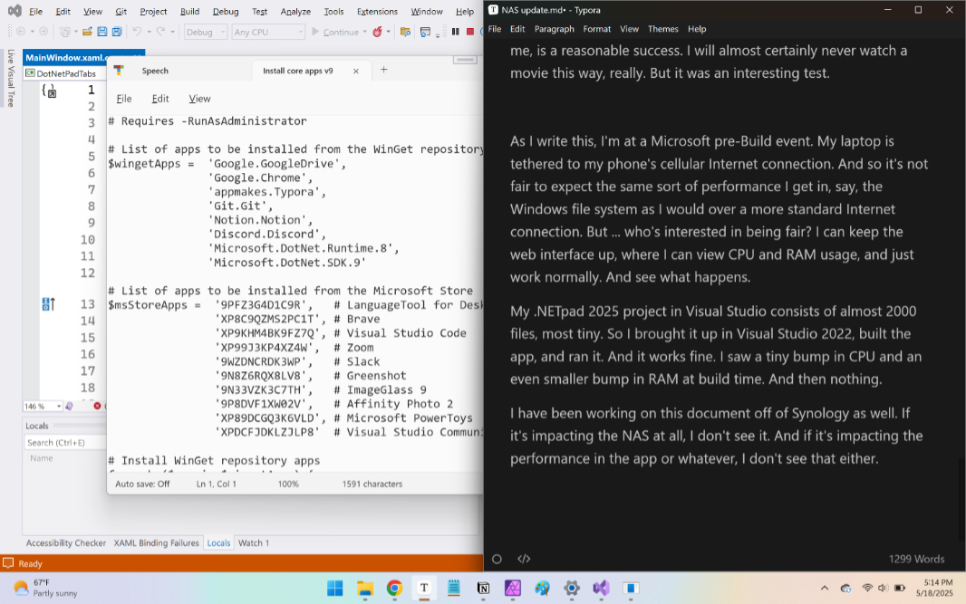Open the Live Visual Tree side panel
The image size is (966, 604).
click(11, 78)
